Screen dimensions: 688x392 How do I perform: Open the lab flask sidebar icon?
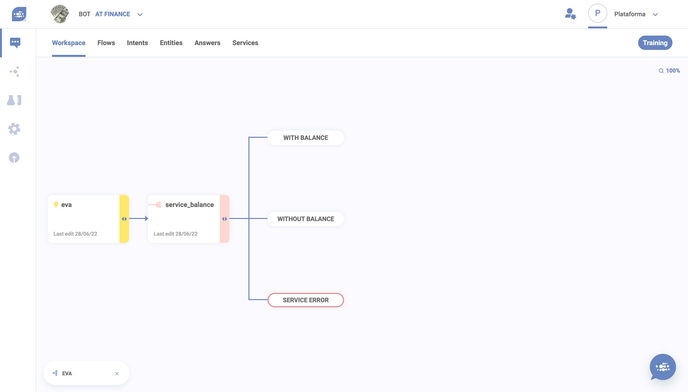click(x=14, y=100)
